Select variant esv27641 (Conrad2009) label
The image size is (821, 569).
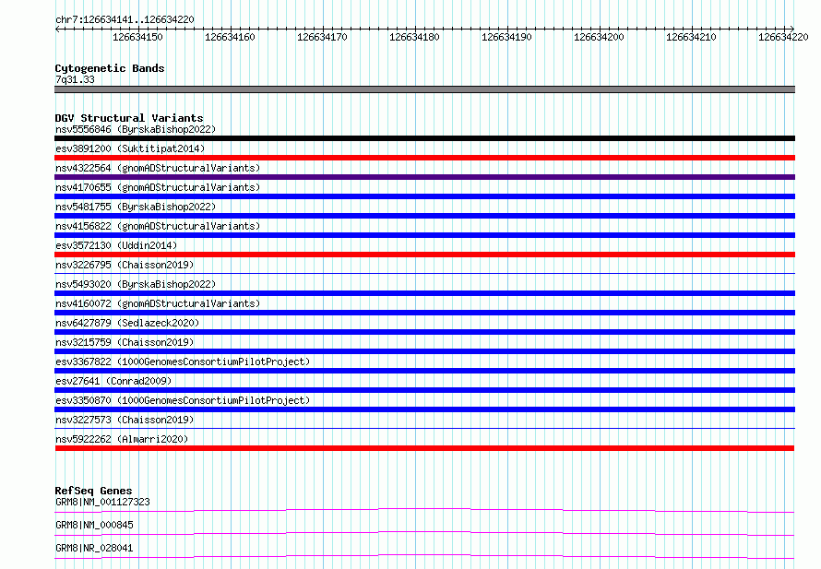point(113,381)
